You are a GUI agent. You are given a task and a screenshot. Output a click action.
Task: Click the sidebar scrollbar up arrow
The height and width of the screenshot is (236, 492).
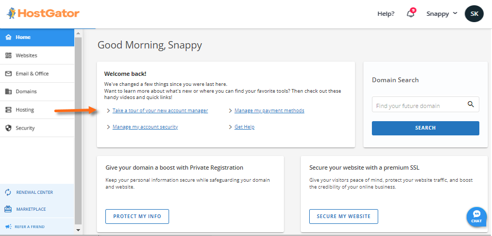click(x=78, y=33)
